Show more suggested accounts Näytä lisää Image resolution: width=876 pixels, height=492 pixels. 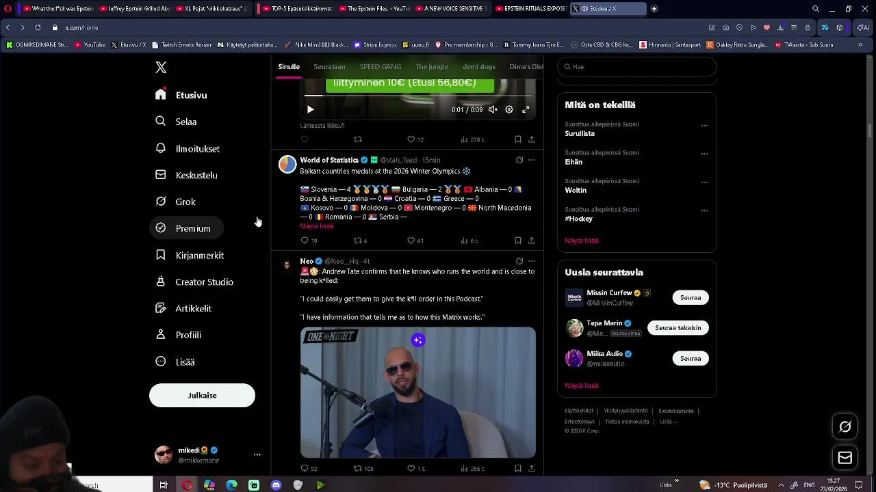(582, 385)
